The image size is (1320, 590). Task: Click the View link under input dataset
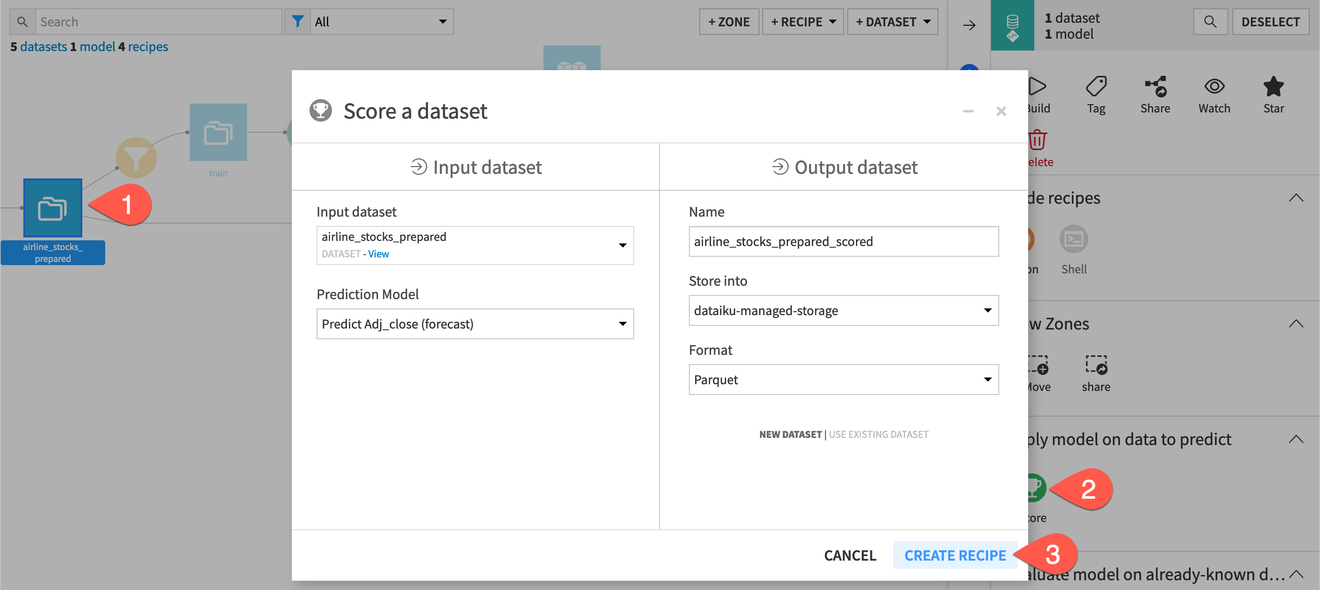tap(378, 254)
